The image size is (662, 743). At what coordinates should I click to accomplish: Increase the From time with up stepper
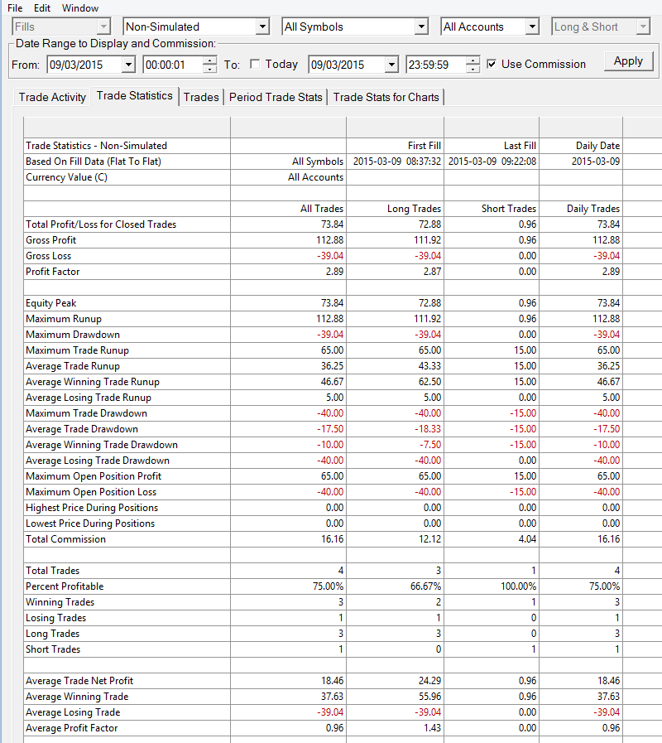coord(209,60)
